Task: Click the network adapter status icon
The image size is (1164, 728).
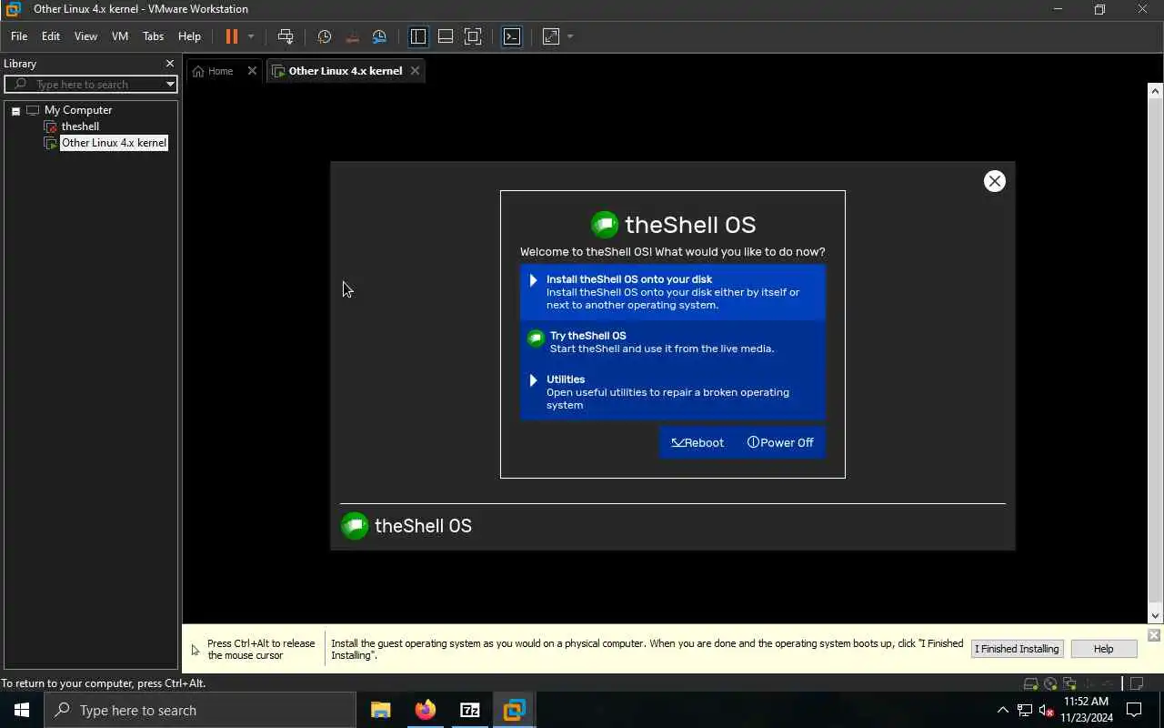Action: (1070, 683)
